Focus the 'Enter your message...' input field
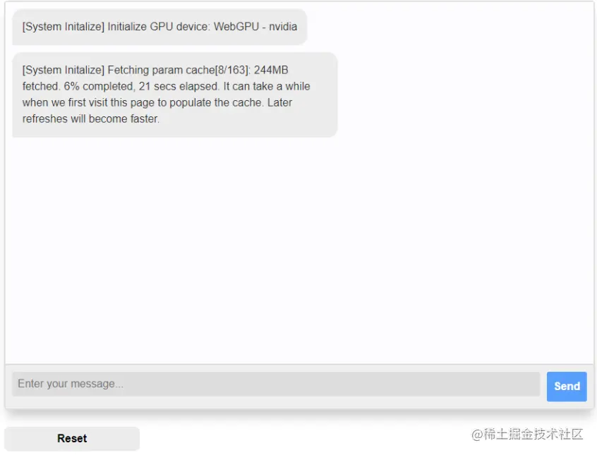 (x=276, y=384)
